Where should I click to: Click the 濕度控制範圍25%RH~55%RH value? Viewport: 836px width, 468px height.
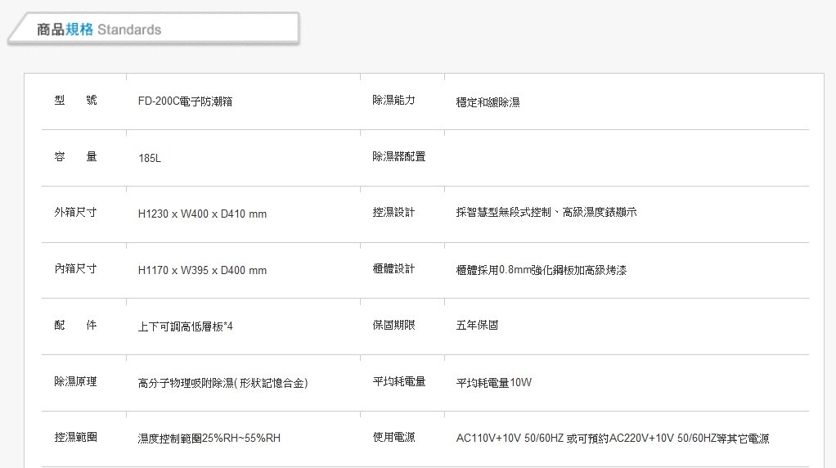click(x=209, y=439)
